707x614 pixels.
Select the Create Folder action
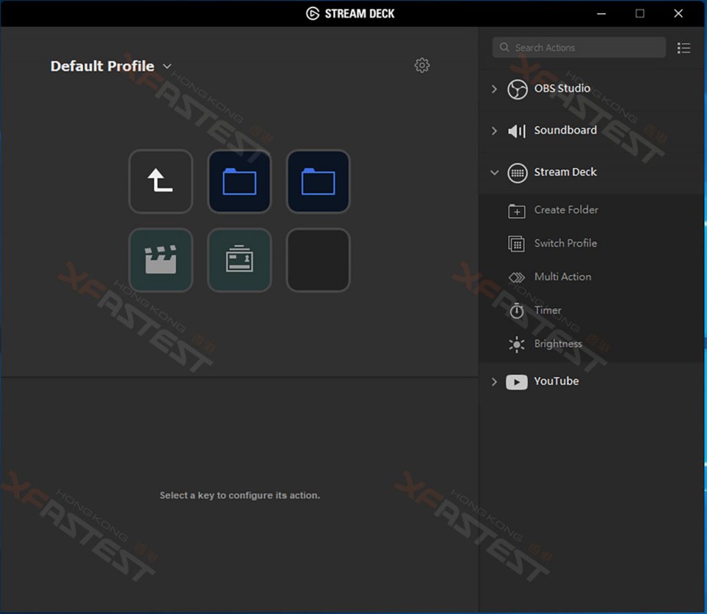pos(592,210)
